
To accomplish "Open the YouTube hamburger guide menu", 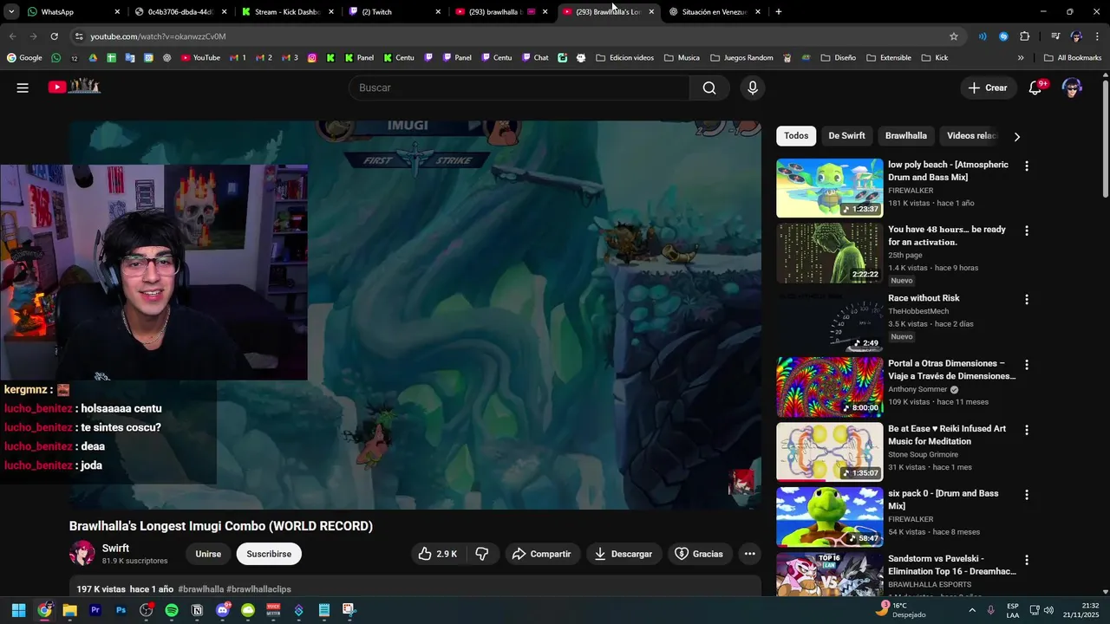I will [23, 88].
